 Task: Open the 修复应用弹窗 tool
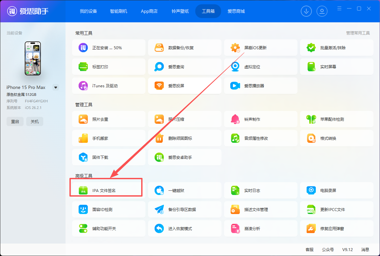(x=337, y=228)
